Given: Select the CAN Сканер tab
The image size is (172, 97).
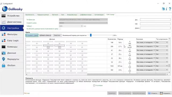Looking at the screenshot, I should click(x=110, y=15).
